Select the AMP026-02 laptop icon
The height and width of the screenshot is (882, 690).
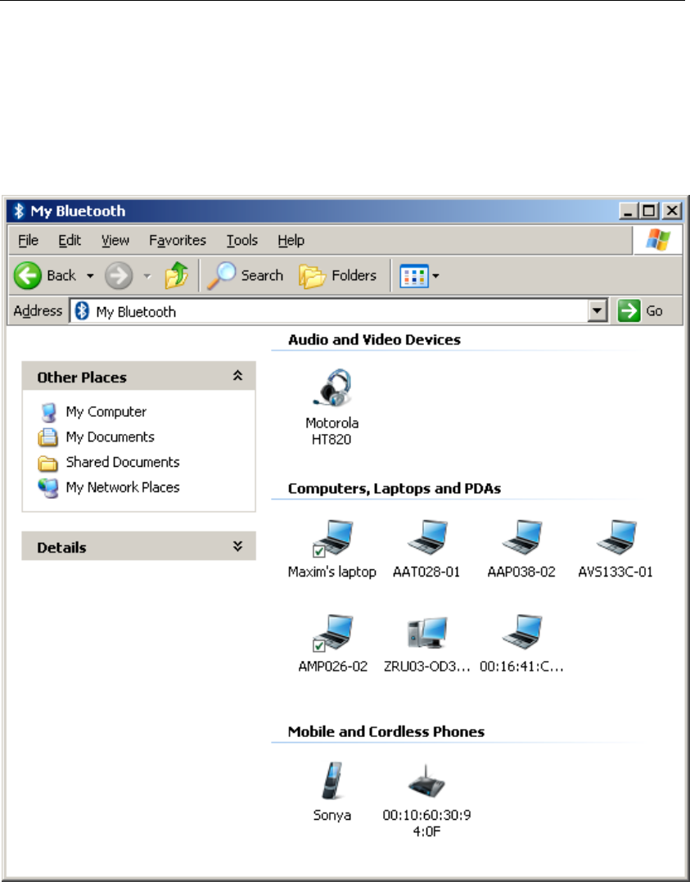332,633
